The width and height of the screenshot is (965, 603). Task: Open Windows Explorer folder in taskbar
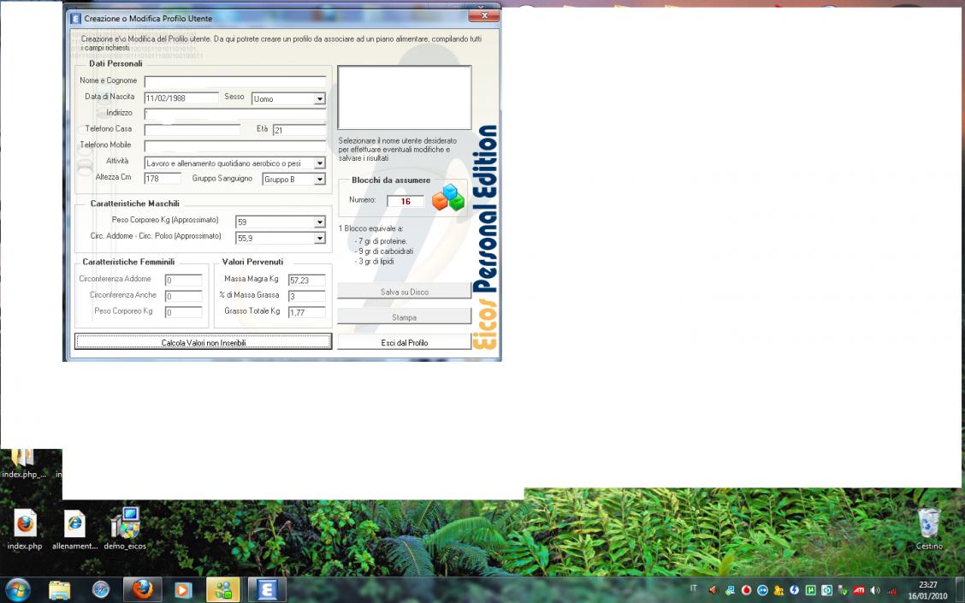coord(60,589)
